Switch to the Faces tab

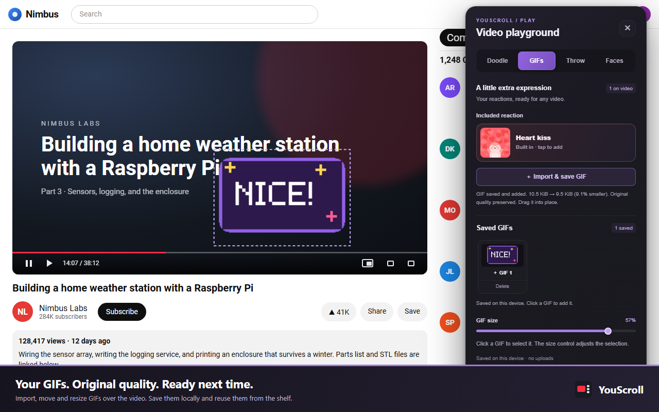tap(614, 61)
